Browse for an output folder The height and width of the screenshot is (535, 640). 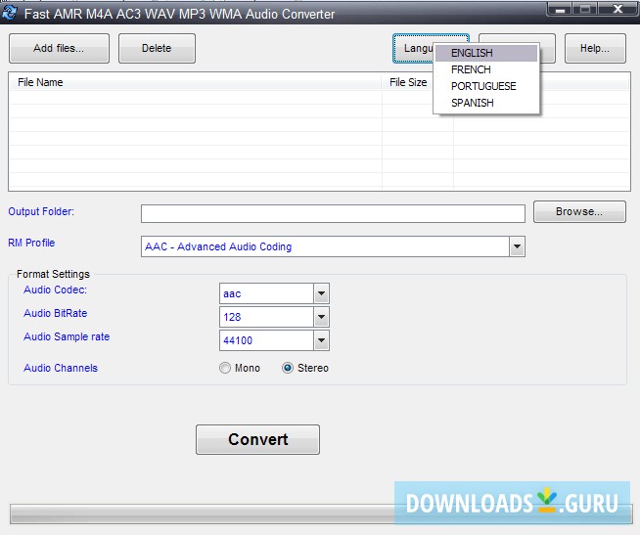click(x=579, y=211)
